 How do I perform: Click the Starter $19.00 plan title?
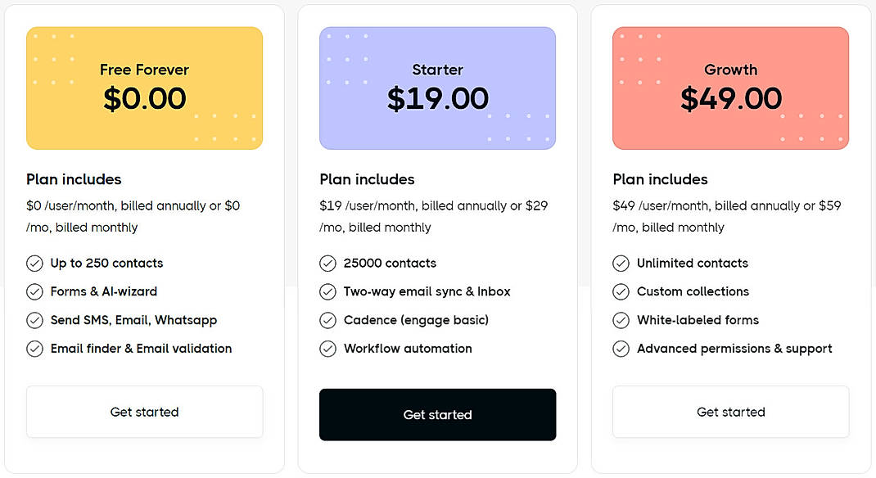click(437, 86)
